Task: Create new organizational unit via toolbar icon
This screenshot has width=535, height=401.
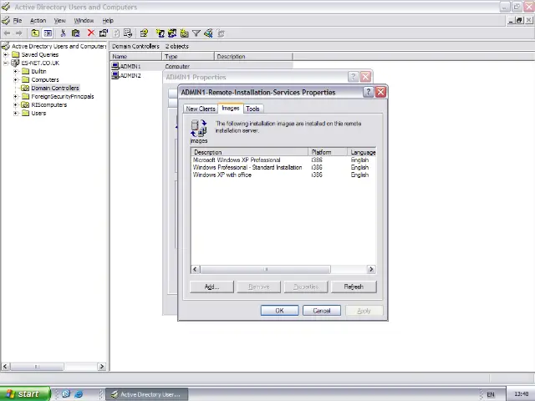Action: coord(184,33)
